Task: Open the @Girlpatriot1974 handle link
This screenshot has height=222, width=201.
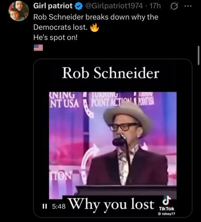Action: tap(114, 6)
